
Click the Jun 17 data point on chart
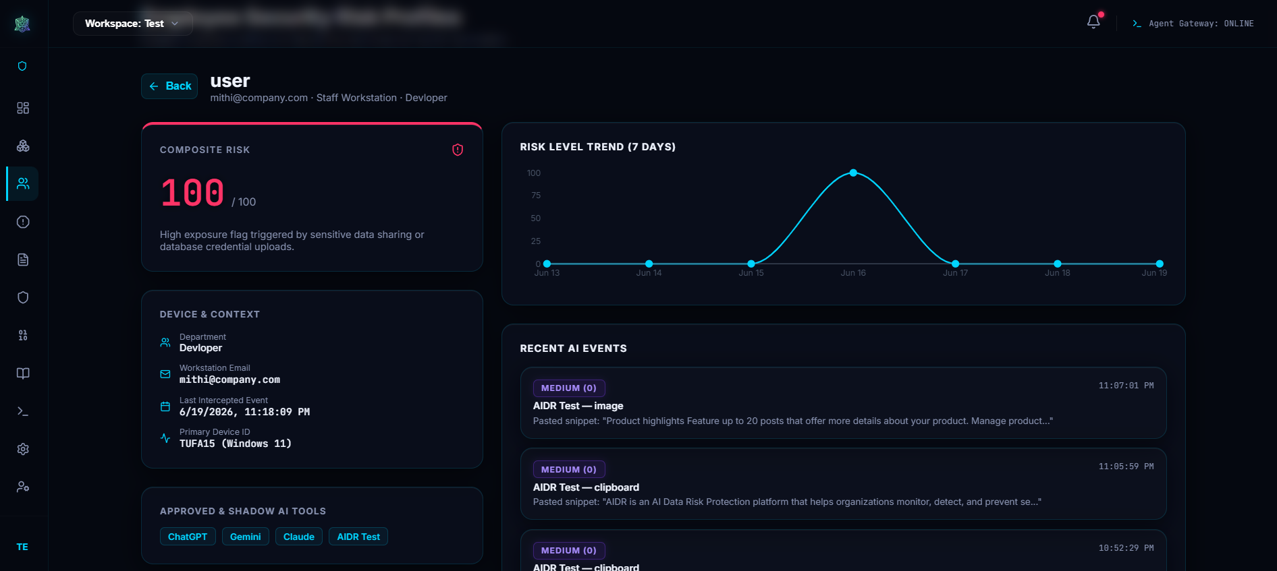pyautogui.click(x=955, y=264)
